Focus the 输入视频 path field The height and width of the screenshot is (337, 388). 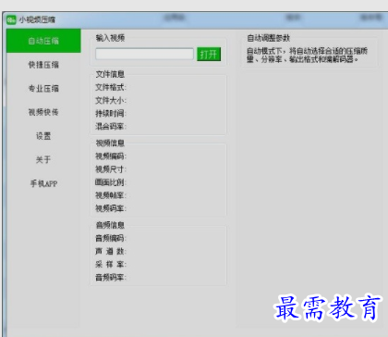pos(144,54)
